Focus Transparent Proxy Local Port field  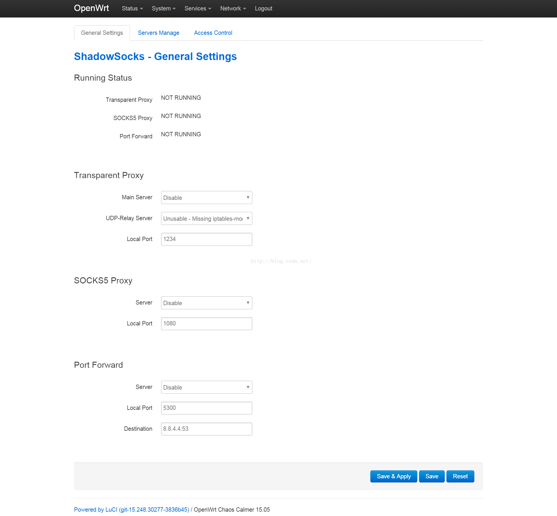coord(206,239)
